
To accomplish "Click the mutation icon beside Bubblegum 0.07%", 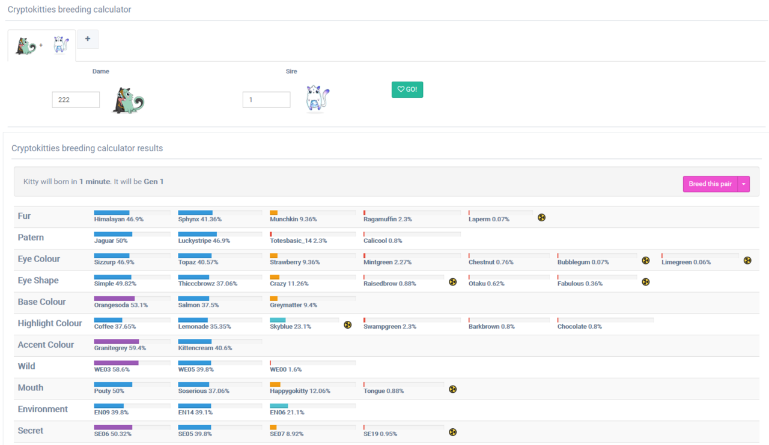I will (x=646, y=261).
